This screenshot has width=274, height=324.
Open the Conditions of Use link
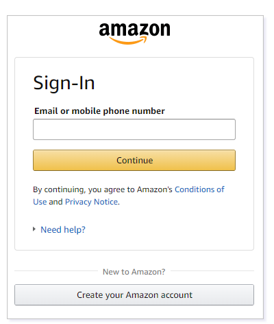click(129, 196)
